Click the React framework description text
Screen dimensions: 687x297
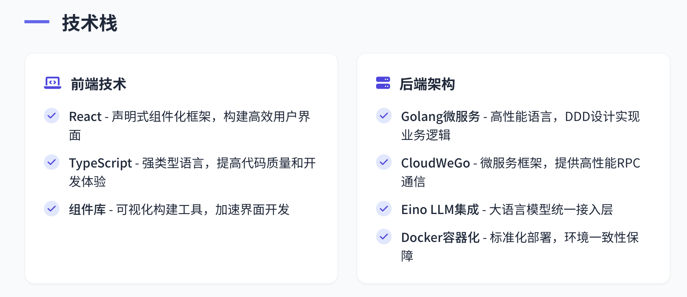pyautogui.click(x=189, y=117)
